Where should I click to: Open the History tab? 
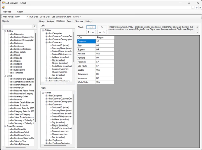[88, 21]
